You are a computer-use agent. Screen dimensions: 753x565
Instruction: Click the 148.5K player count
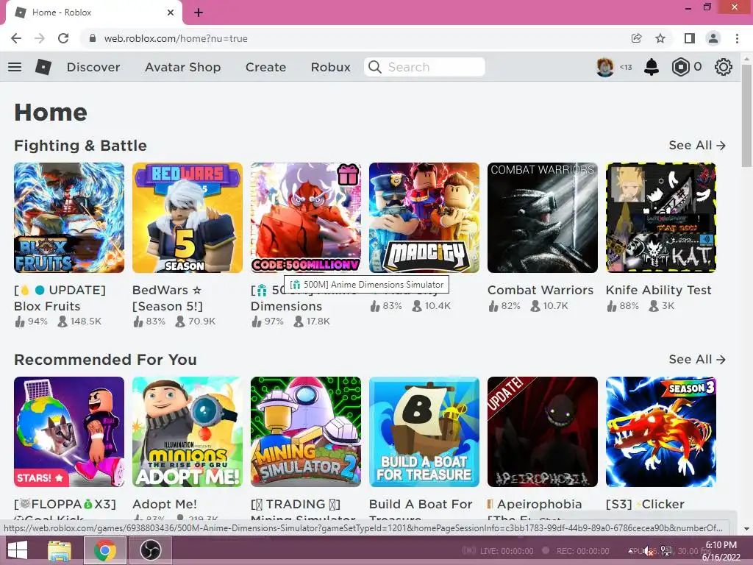[x=85, y=321]
